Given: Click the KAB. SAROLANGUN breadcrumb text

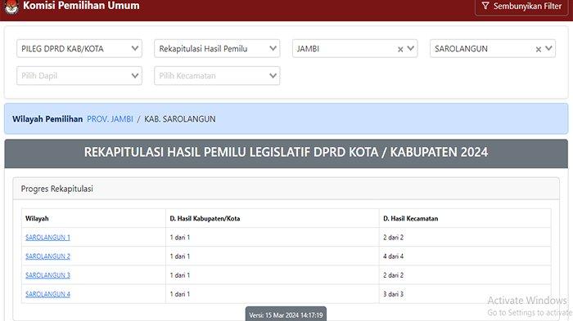Looking at the screenshot, I should [x=180, y=119].
